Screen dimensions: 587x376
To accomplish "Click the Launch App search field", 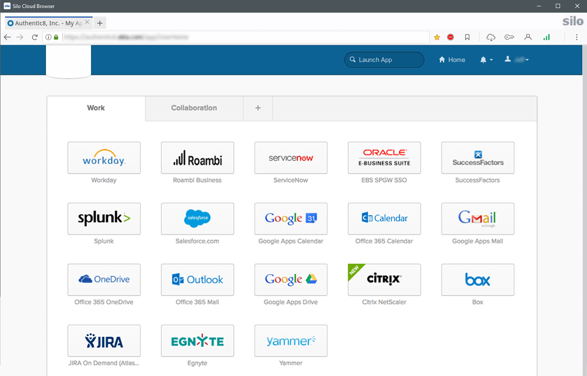I will pos(384,60).
